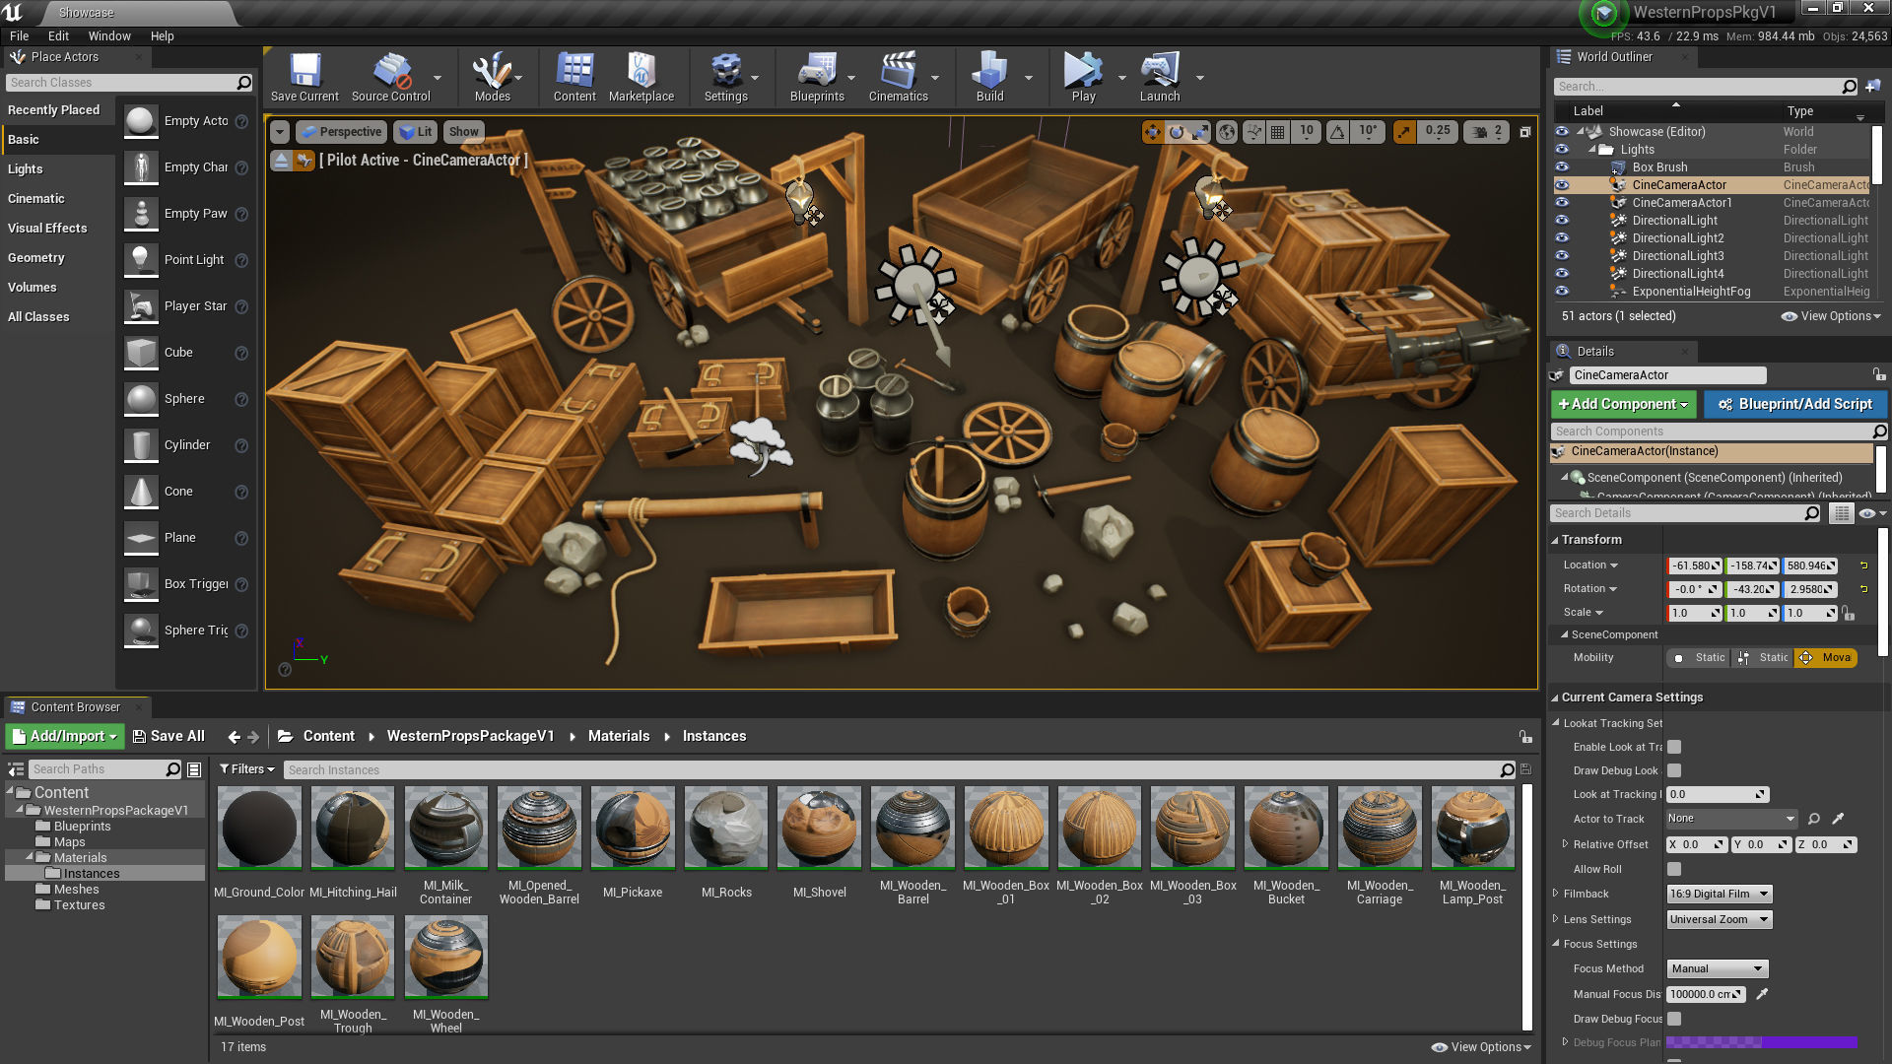1892x1064 pixels.
Task: Open the Focus Method Manual dropdown
Action: coord(1717,968)
